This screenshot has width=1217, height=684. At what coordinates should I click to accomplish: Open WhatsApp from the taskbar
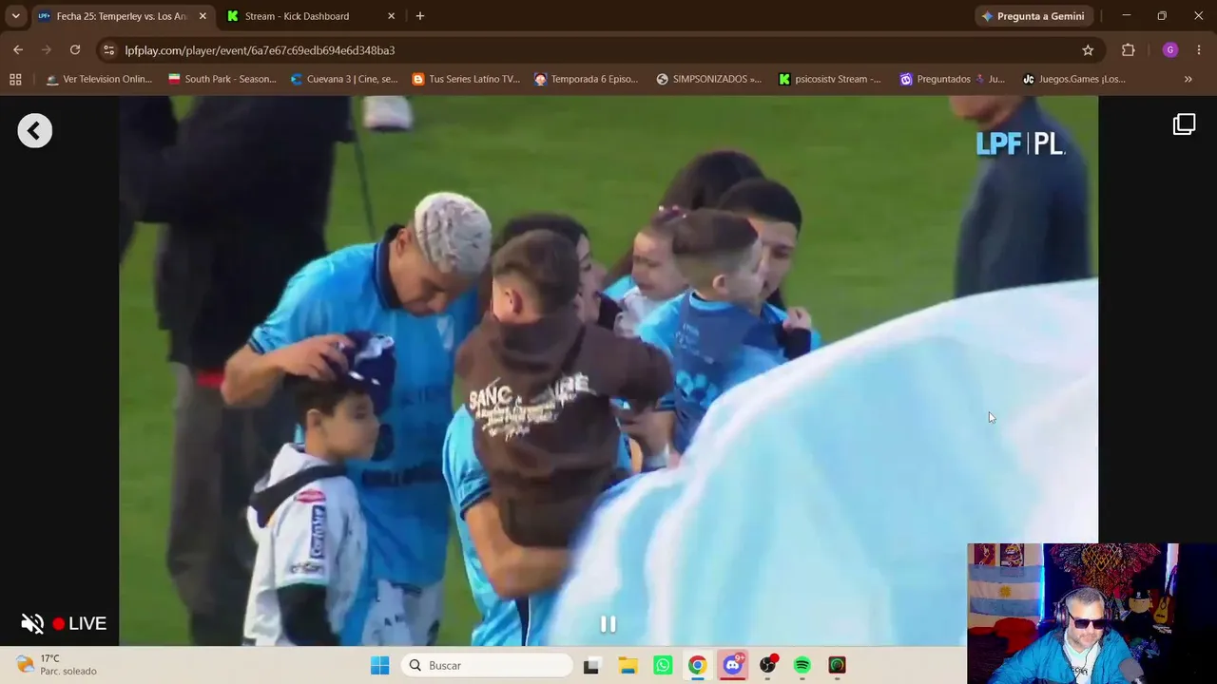(x=663, y=665)
